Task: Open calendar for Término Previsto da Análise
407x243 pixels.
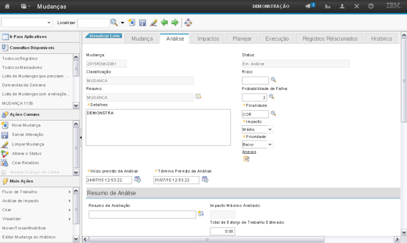Action: [x=205, y=180]
